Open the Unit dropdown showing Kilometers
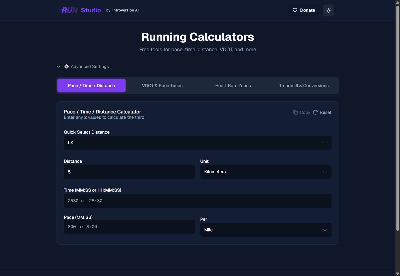400x276 pixels. coord(265,171)
